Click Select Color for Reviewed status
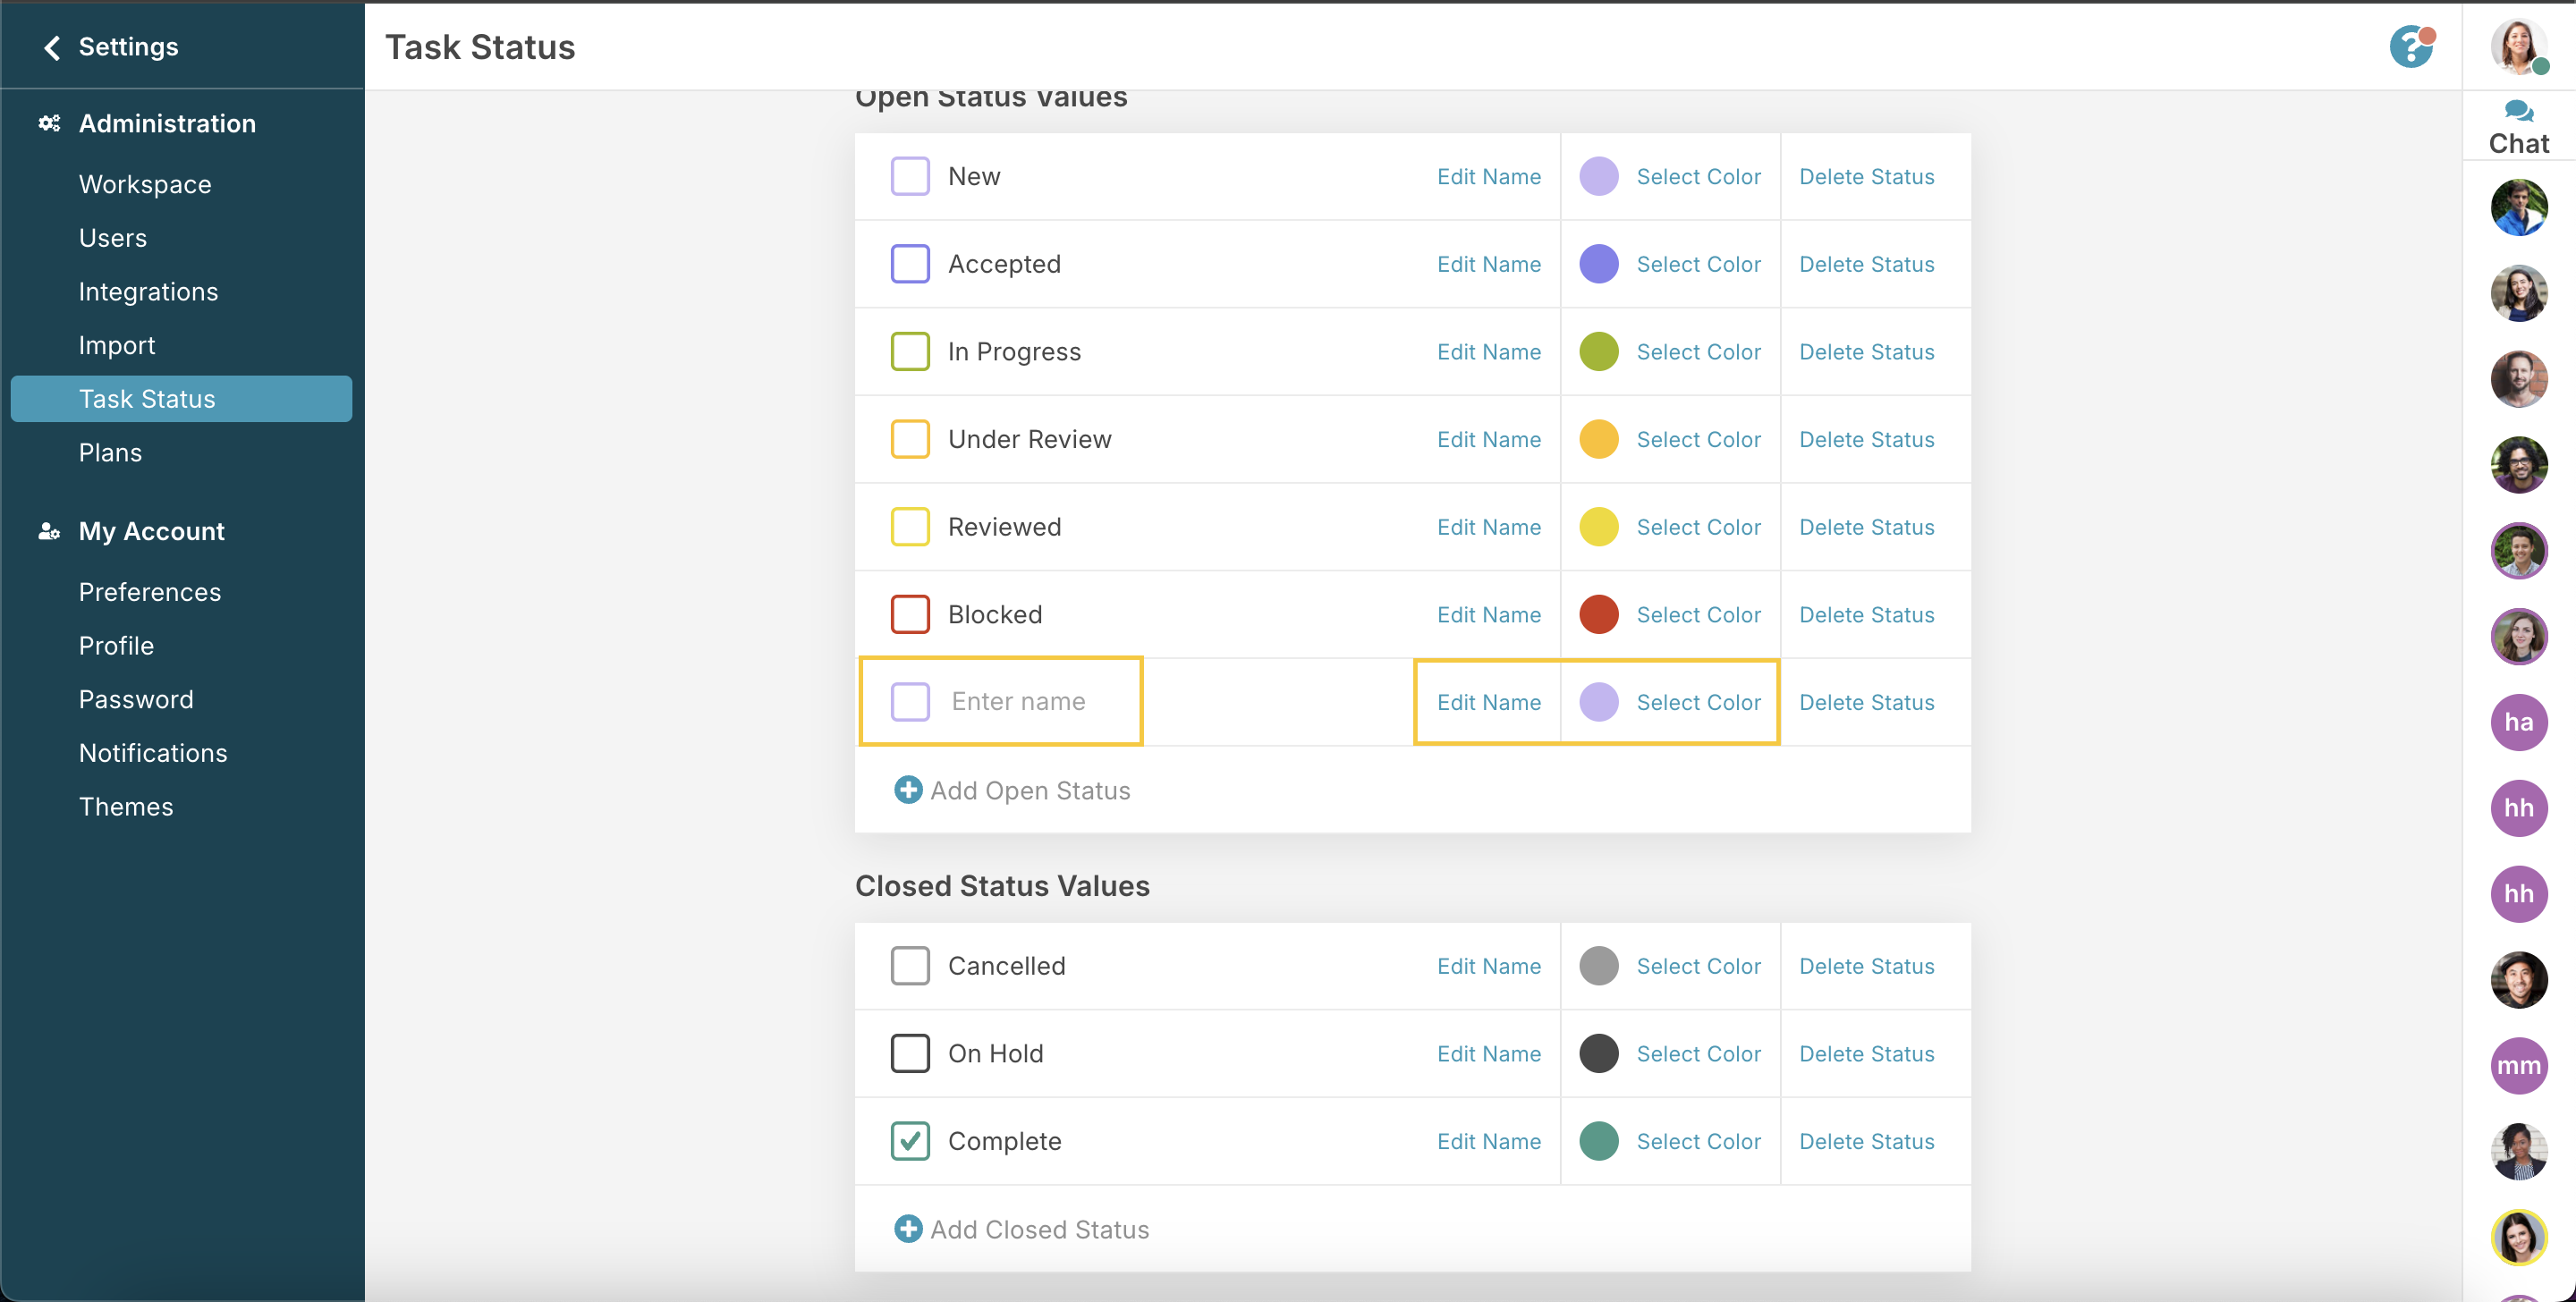2576x1302 pixels. (1698, 527)
